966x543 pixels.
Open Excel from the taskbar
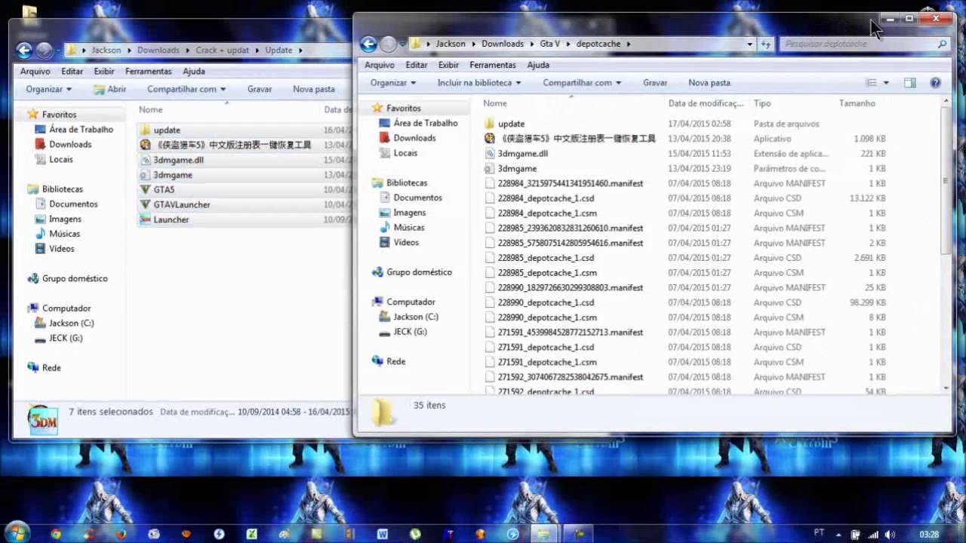[251, 534]
